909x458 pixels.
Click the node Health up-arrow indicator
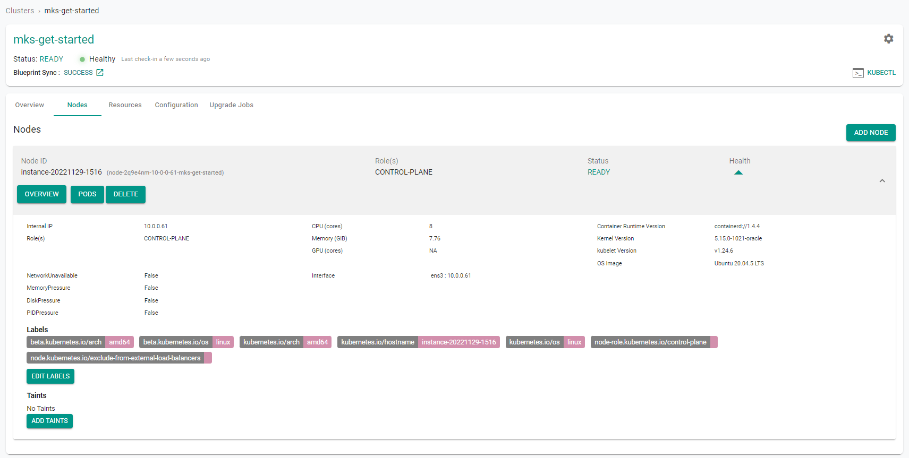[738, 172]
